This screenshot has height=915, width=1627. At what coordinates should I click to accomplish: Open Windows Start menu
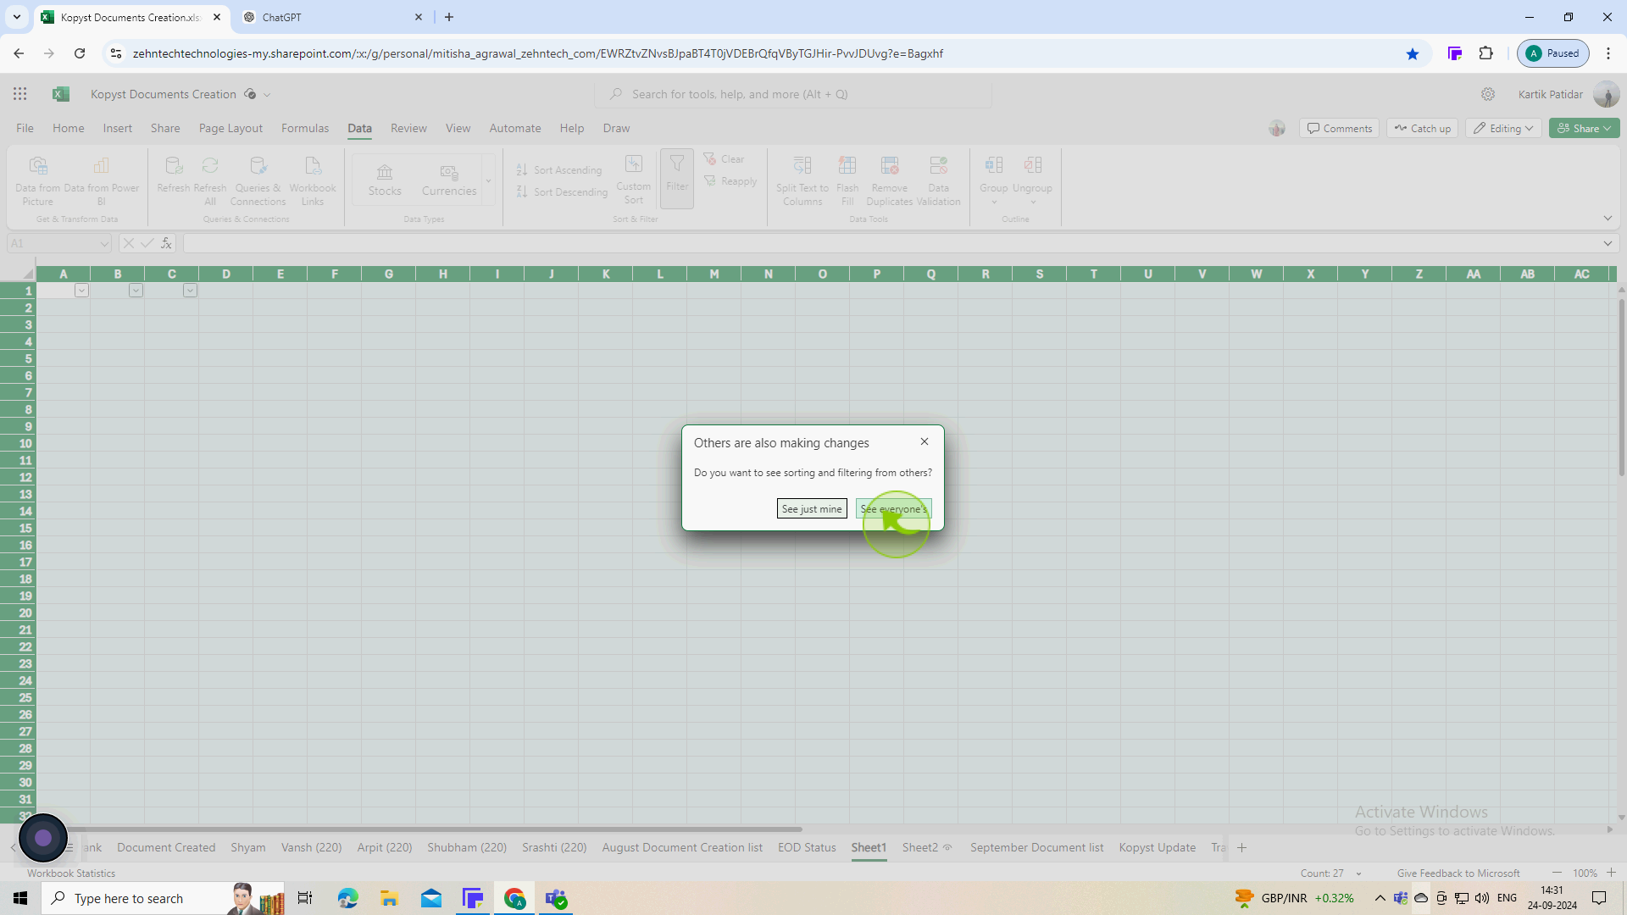click(x=20, y=898)
